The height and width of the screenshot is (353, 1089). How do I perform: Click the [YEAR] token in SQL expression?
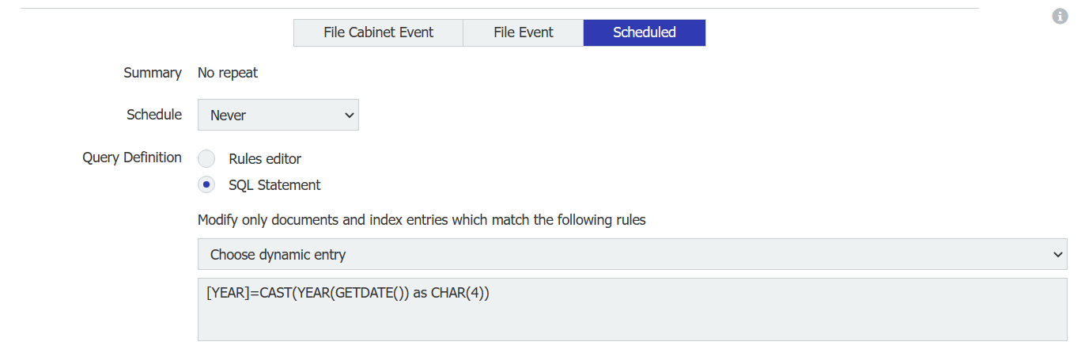[x=228, y=293]
